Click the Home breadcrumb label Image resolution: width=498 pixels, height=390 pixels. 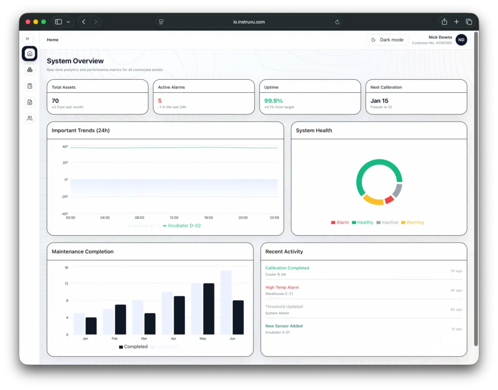click(x=52, y=39)
